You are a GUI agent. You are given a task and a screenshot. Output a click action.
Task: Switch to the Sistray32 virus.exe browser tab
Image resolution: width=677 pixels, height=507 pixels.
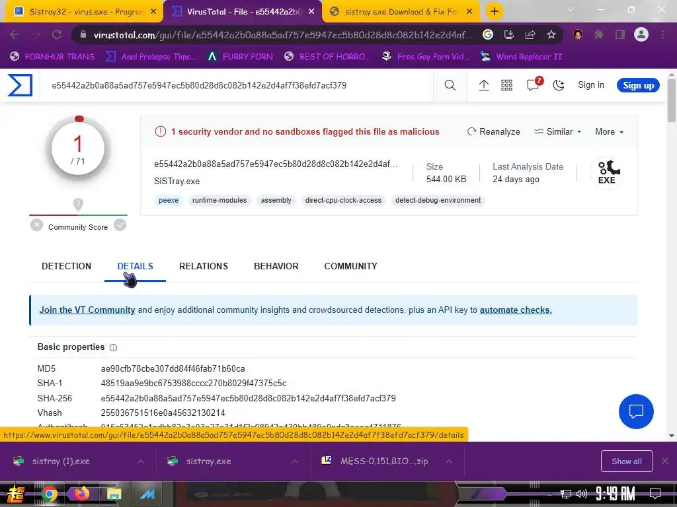84,12
